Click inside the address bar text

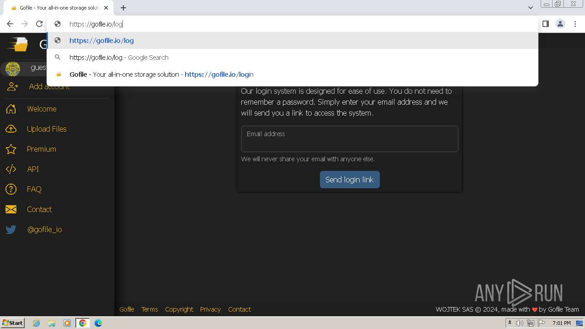pos(96,24)
